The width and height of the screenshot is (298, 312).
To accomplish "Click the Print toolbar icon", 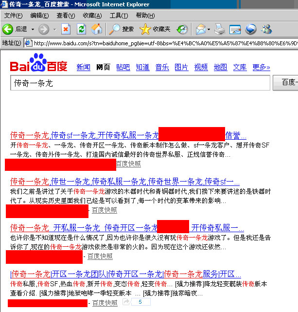I will [220, 29].
